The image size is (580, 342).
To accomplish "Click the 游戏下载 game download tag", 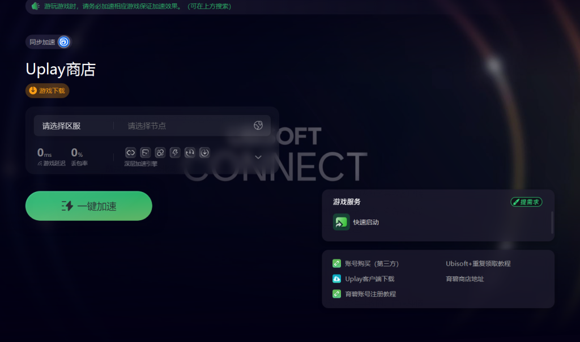I will pos(48,91).
